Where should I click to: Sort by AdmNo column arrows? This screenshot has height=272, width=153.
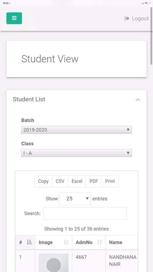click(x=99, y=242)
